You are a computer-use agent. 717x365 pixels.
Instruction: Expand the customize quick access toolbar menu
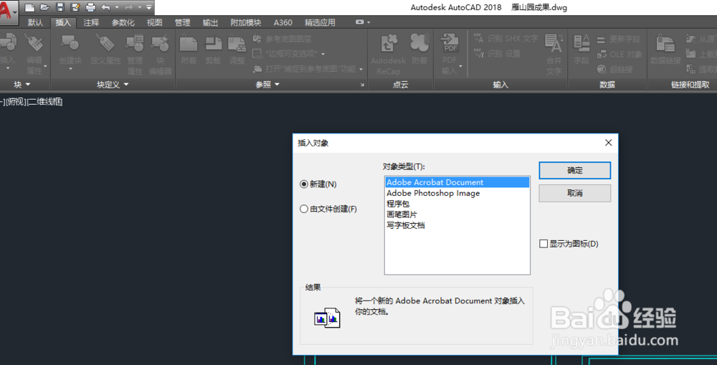click(x=148, y=7)
